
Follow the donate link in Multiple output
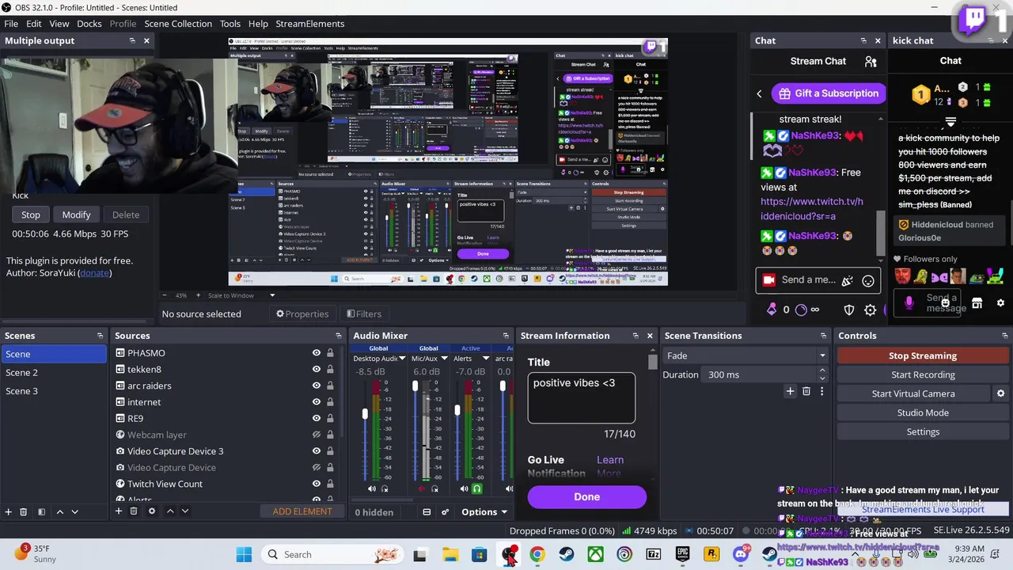pos(94,273)
